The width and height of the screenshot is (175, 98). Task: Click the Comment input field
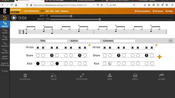tap(125, 41)
